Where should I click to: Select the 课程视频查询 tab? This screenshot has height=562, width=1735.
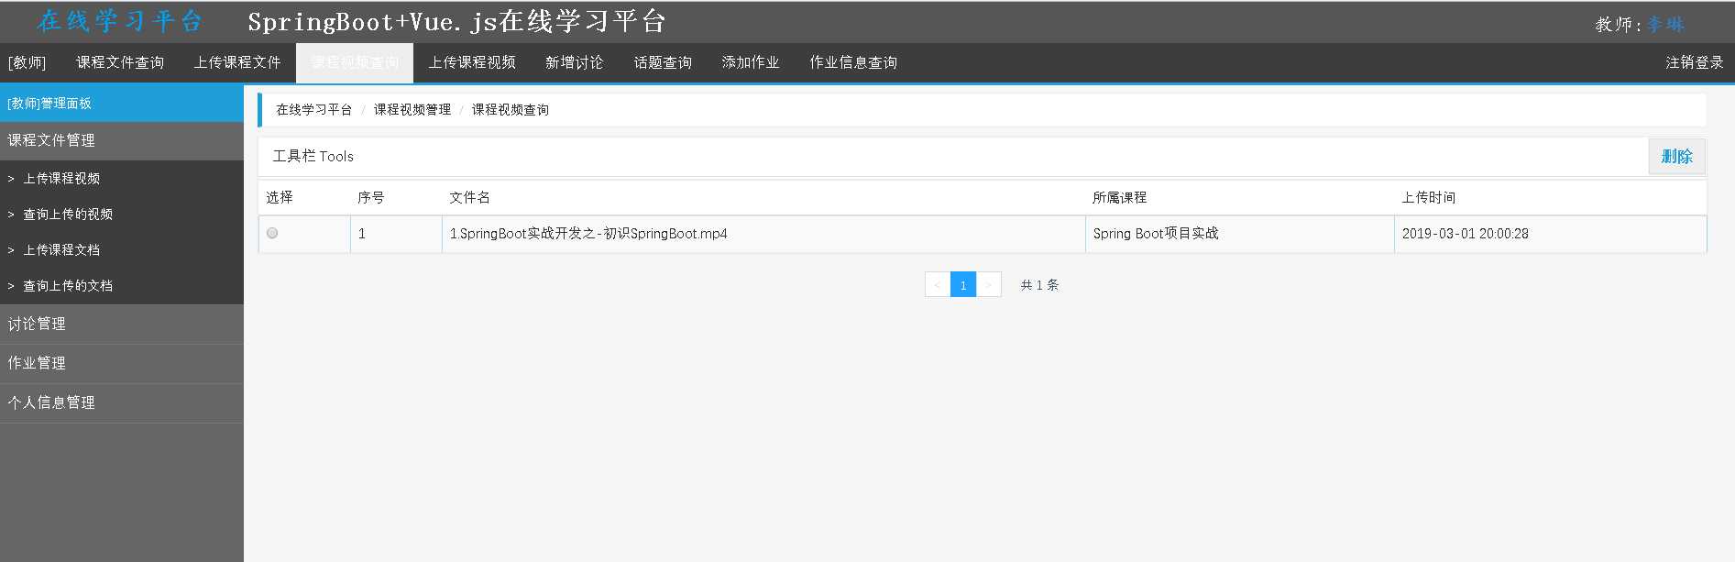(355, 62)
